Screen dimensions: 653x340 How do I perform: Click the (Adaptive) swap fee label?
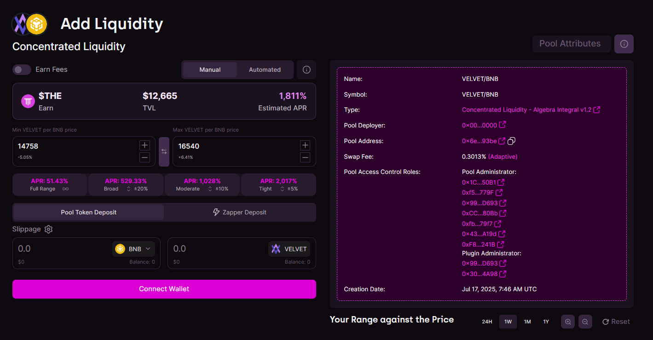coord(503,157)
